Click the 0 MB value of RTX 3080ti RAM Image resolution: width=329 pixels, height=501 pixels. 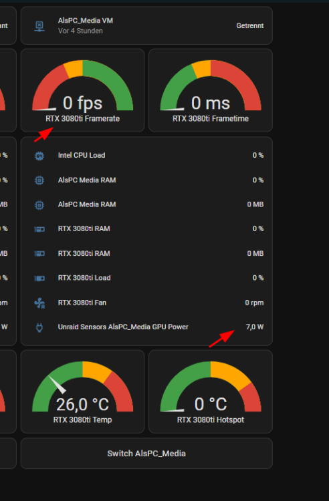point(255,254)
